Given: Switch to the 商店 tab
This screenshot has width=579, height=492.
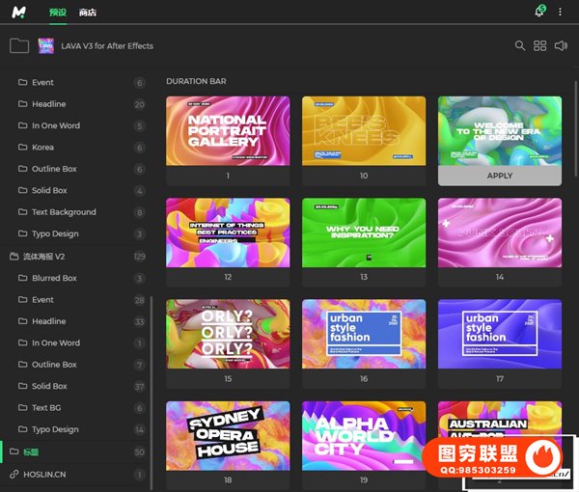Looking at the screenshot, I should (88, 13).
